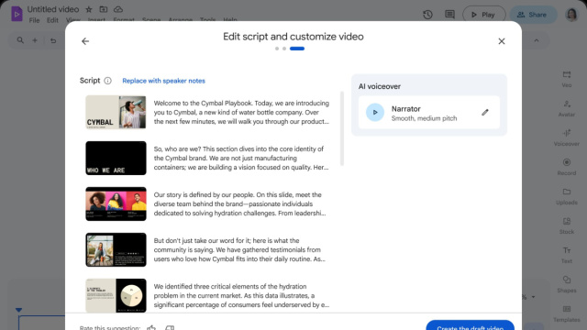Rate suggestion with thumbs down
587x330 pixels.
click(x=170, y=328)
